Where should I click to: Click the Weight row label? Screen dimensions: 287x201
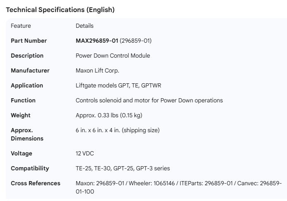[x=21, y=115]
